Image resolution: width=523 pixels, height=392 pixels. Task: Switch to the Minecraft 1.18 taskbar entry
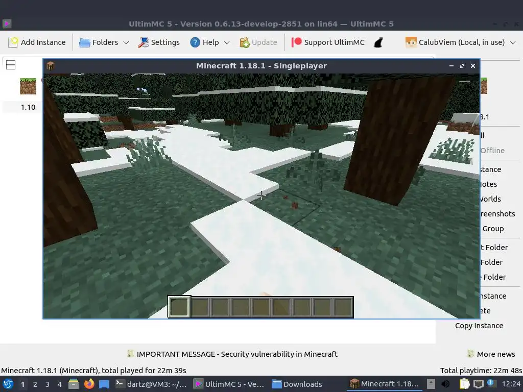point(384,384)
